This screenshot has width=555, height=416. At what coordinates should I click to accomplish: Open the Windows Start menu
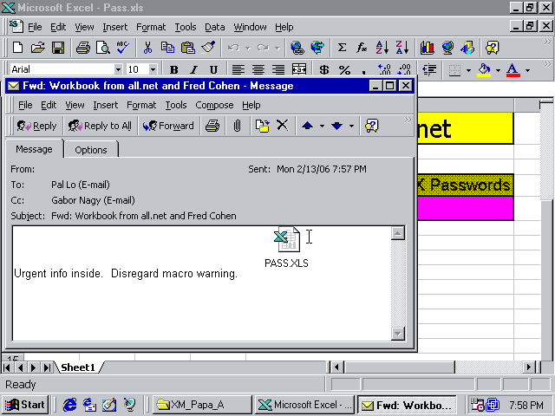point(25,405)
